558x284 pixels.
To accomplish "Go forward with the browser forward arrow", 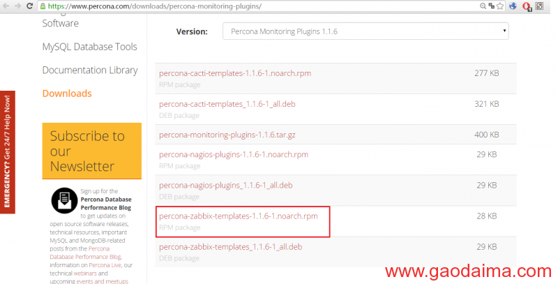I will 17,6.
